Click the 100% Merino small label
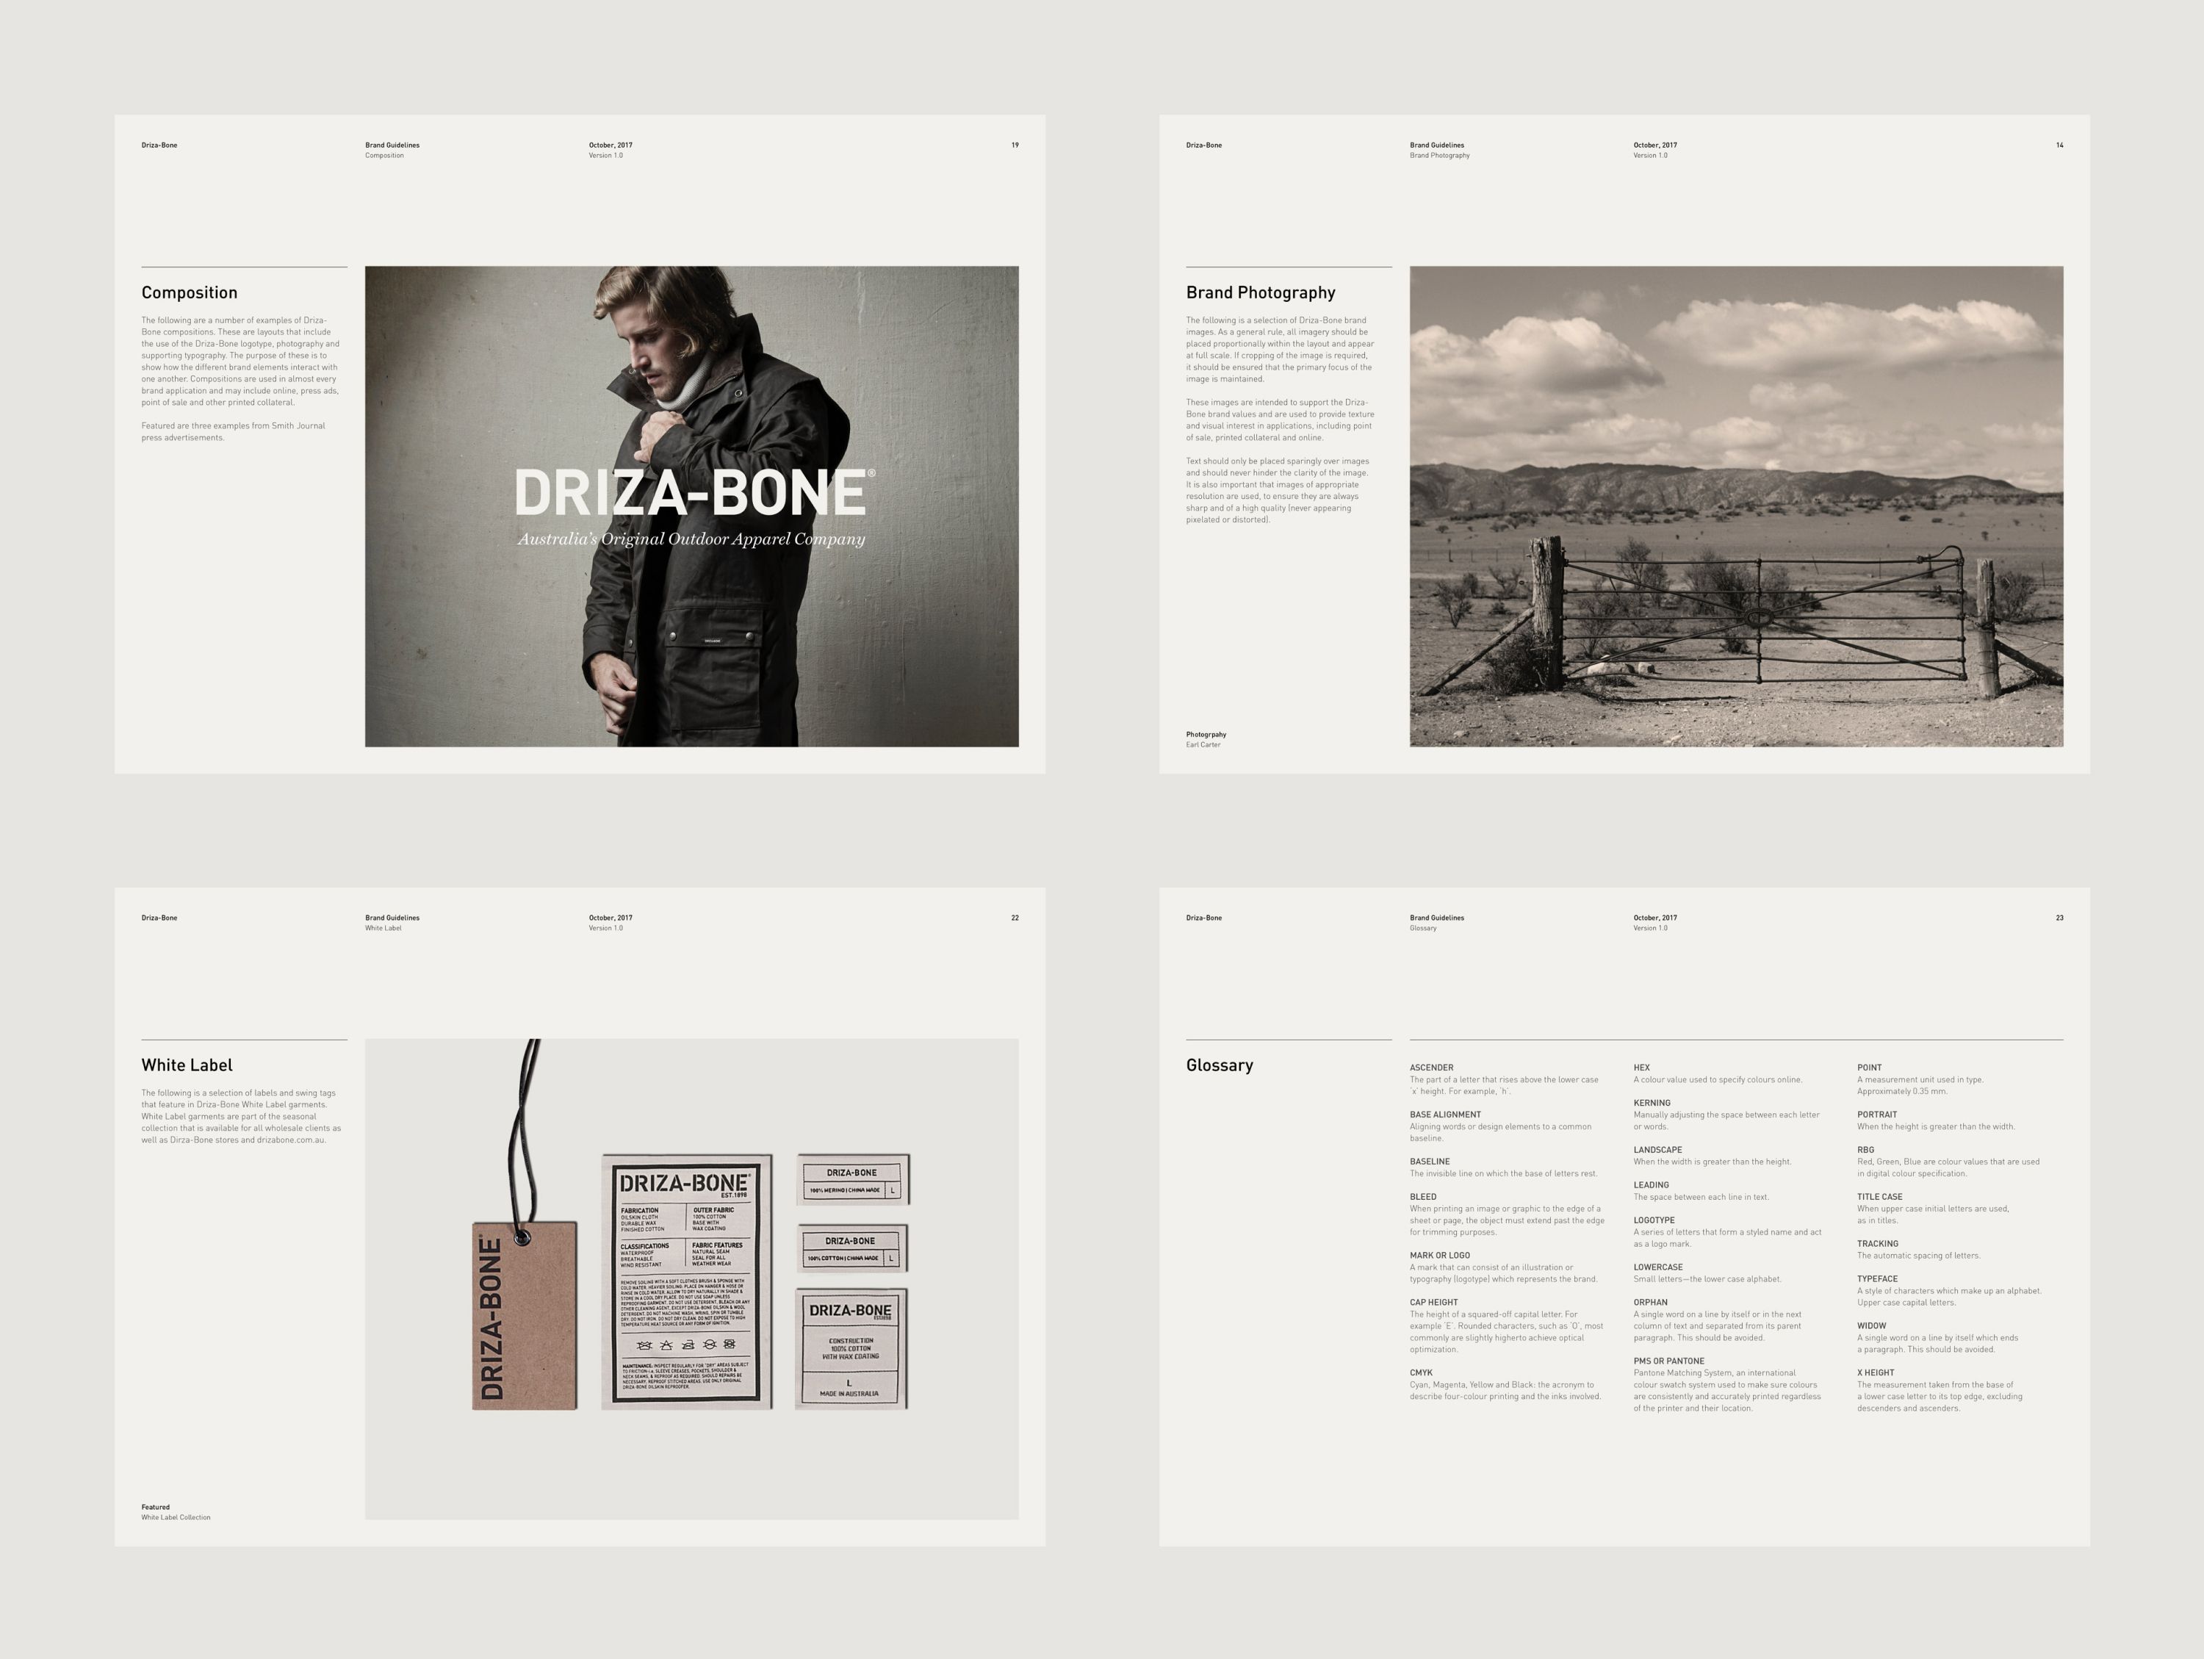 (x=852, y=1180)
